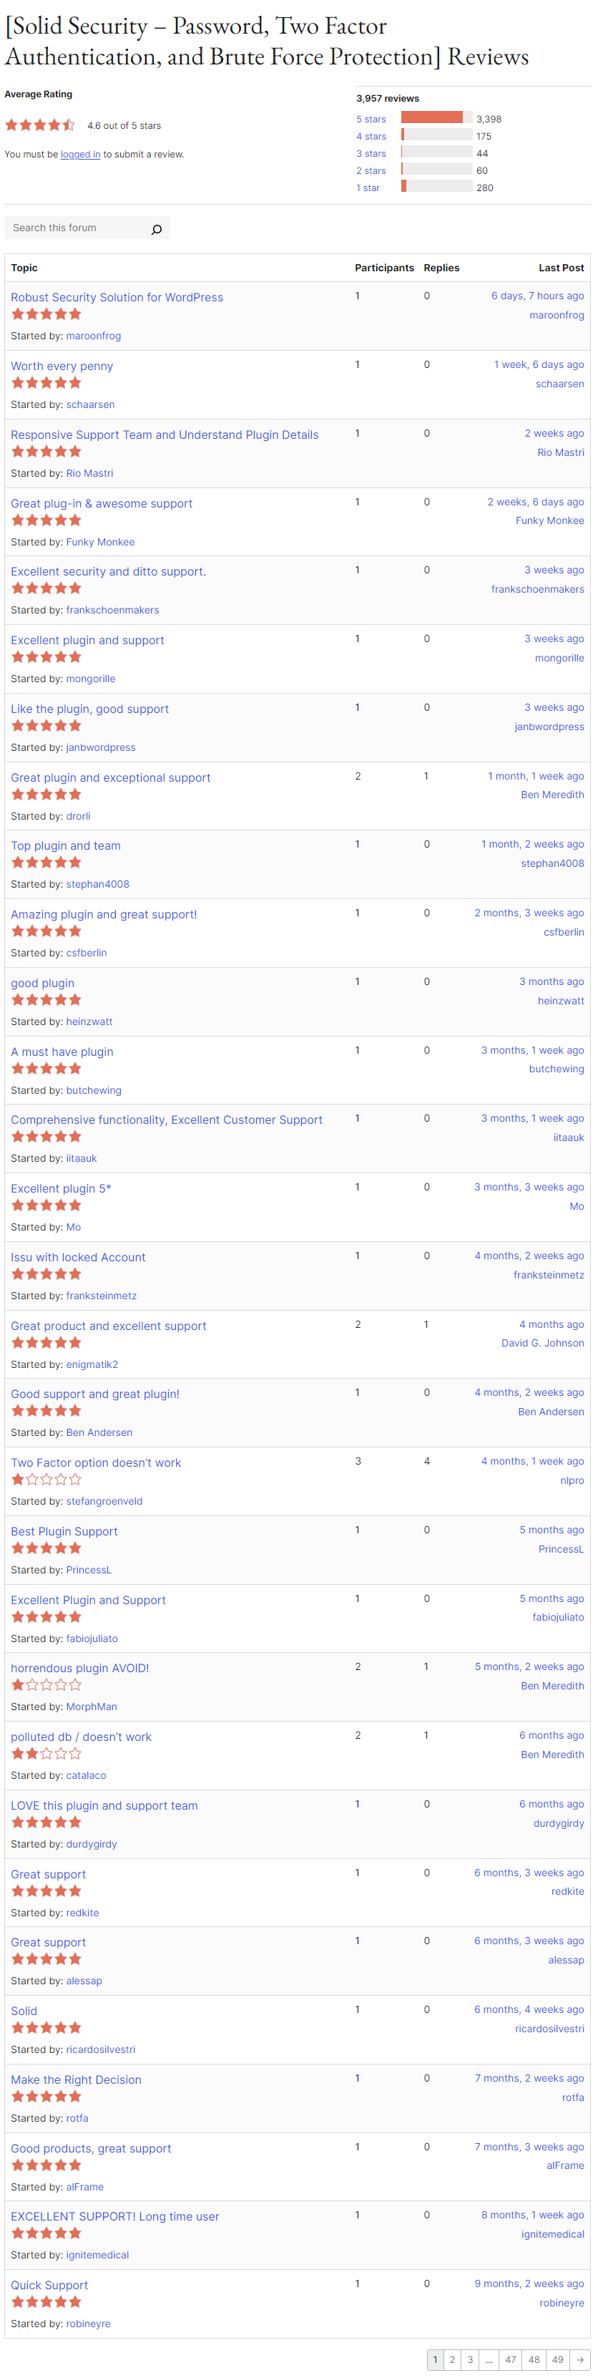Focus the Search this forum field
Image resolution: width=598 pixels, height=2378 pixels.
click(79, 228)
